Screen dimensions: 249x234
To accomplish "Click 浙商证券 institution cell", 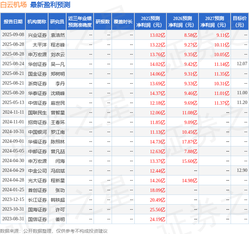I will [x=37, y=84].
